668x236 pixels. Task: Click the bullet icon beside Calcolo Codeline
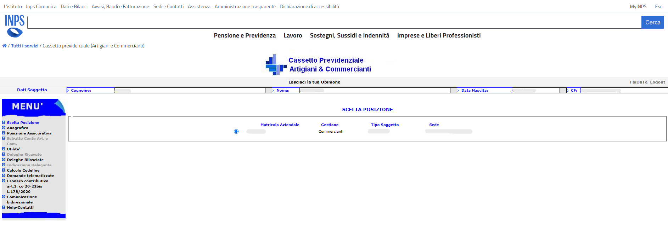point(4,170)
